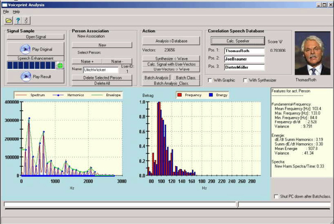Screen dimensions: 334x224
Task: Select the next person with Name +
Action: pos(87,61)
